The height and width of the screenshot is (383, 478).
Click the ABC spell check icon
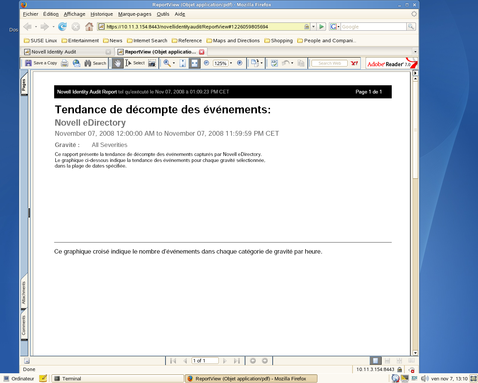(274, 63)
